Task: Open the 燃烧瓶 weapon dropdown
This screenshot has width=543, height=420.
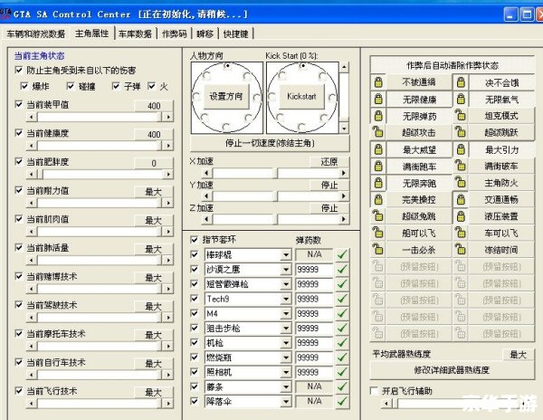Action: [x=286, y=358]
